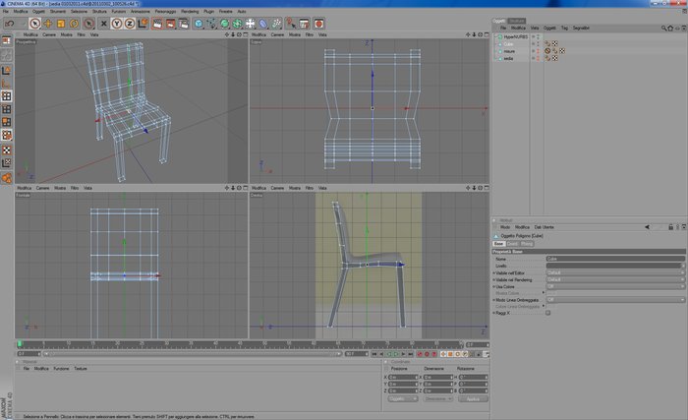The height and width of the screenshot is (420, 688).
Task: Activate the Move tool
Action: [x=48, y=24]
